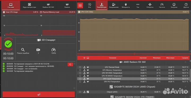
Task: Select the Система overview tab
Action: coord(11,6)
